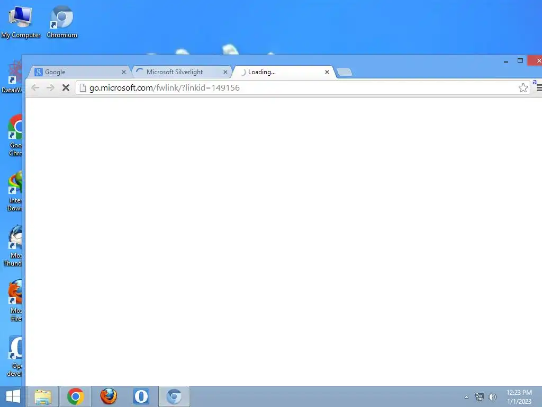
Task: Open File Explorer from the taskbar
Action: pos(43,396)
